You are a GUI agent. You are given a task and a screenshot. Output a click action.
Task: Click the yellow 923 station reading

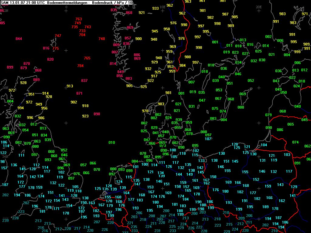[x=85, y=116]
